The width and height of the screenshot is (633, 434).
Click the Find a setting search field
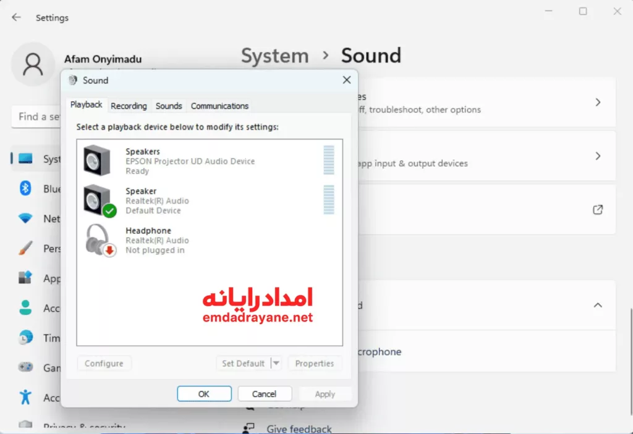pos(37,117)
